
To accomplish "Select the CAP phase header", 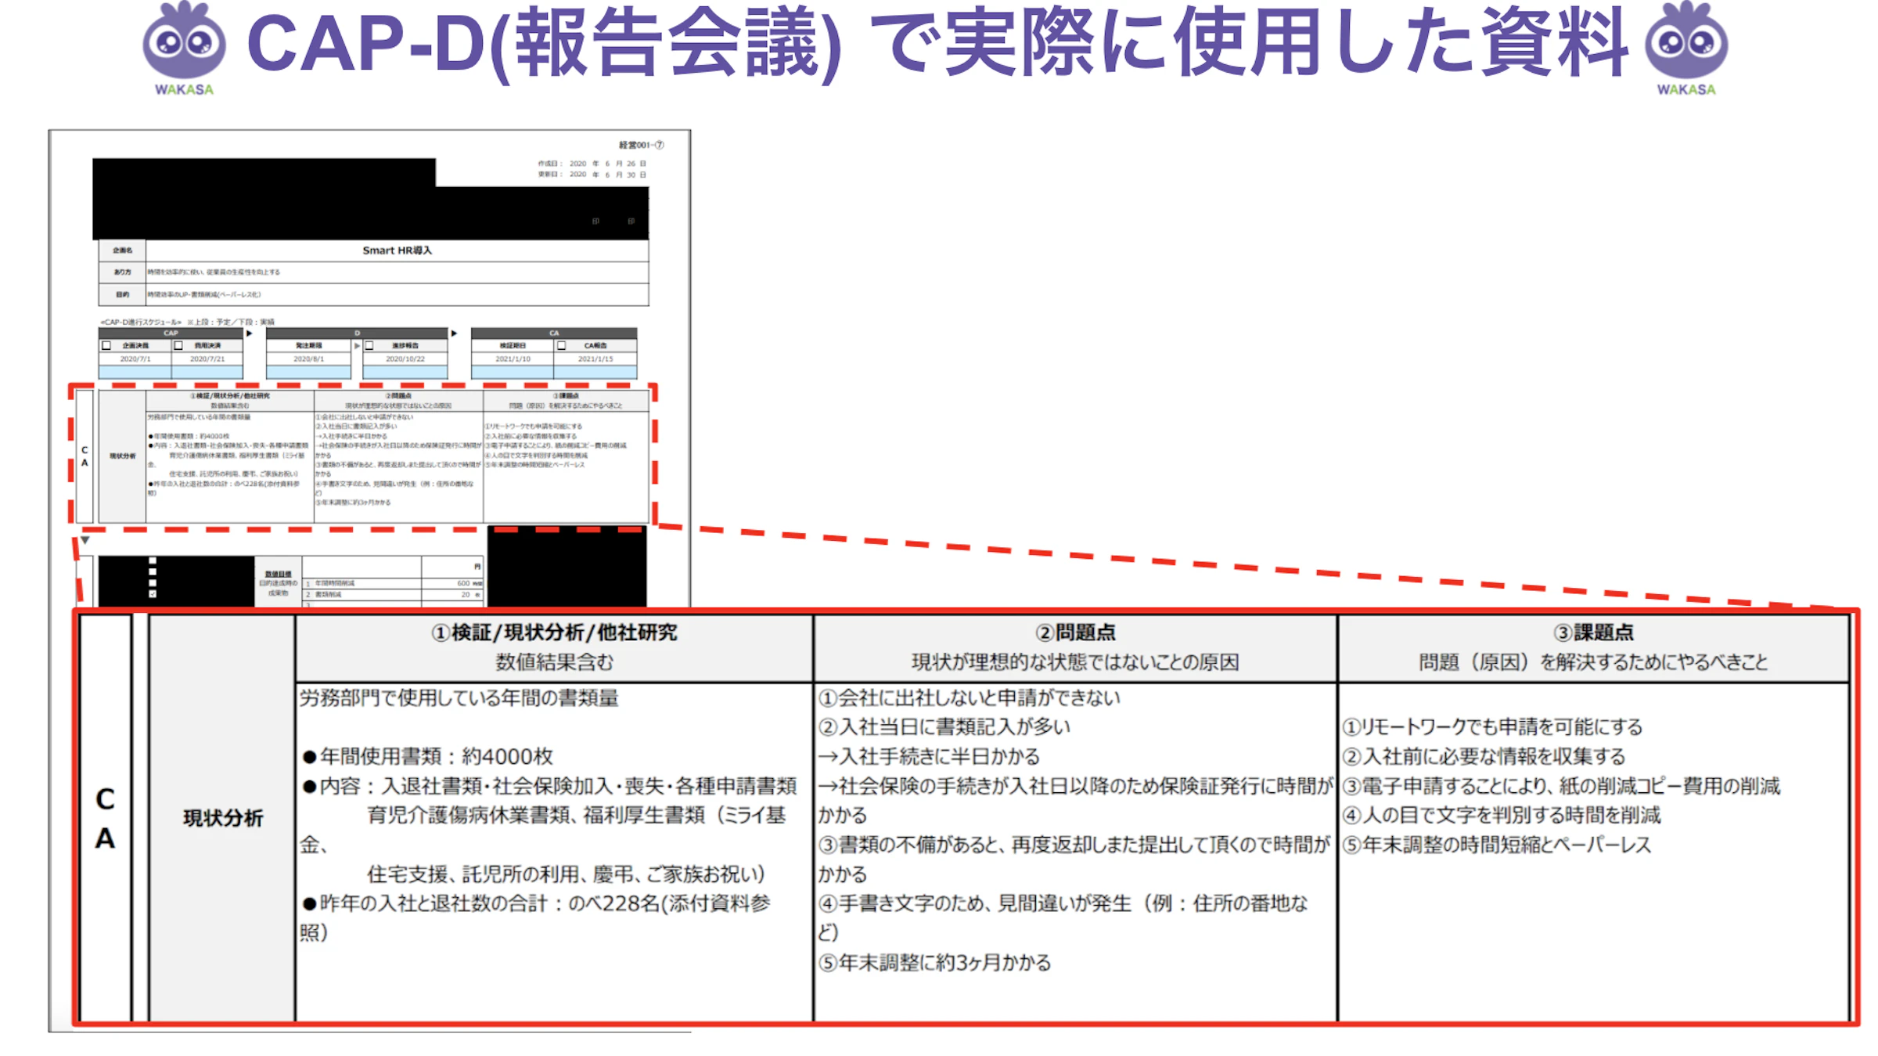I will 171,333.
